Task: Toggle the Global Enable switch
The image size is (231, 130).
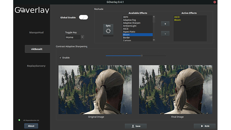Action: 83,17
